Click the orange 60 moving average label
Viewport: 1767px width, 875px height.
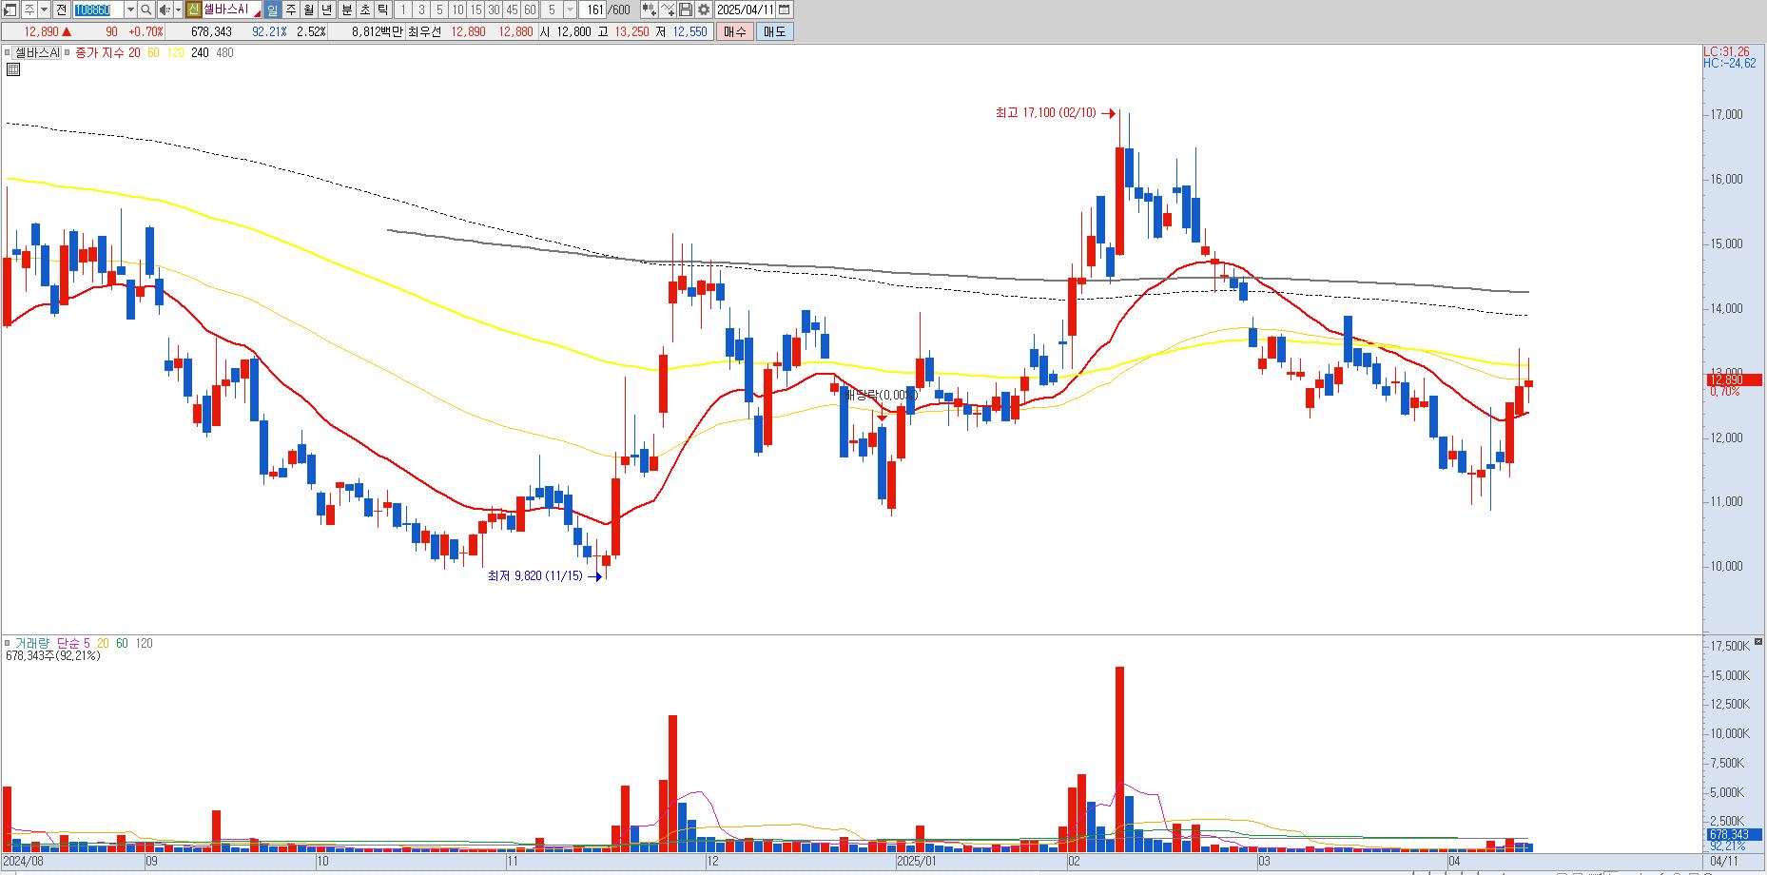click(154, 52)
